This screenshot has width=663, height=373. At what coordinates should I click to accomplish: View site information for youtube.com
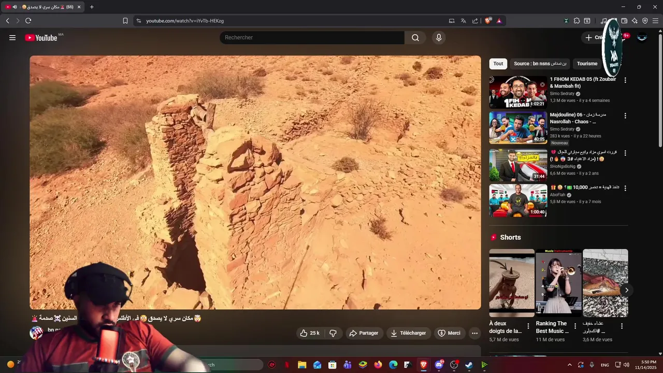click(138, 21)
